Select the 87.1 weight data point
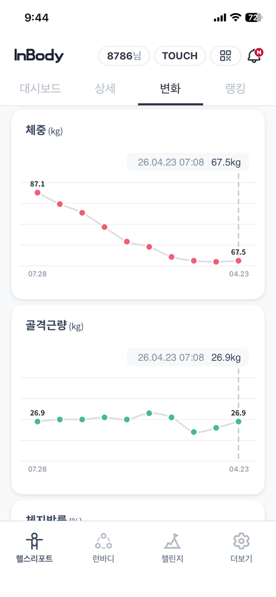Viewport: 276px width, 597px height. pyautogui.click(x=38, y=193)
